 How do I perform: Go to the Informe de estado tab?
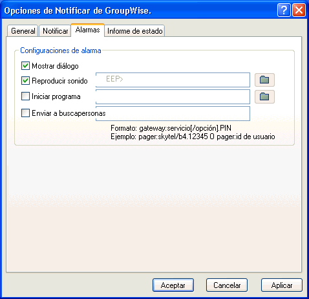[135, 31]
